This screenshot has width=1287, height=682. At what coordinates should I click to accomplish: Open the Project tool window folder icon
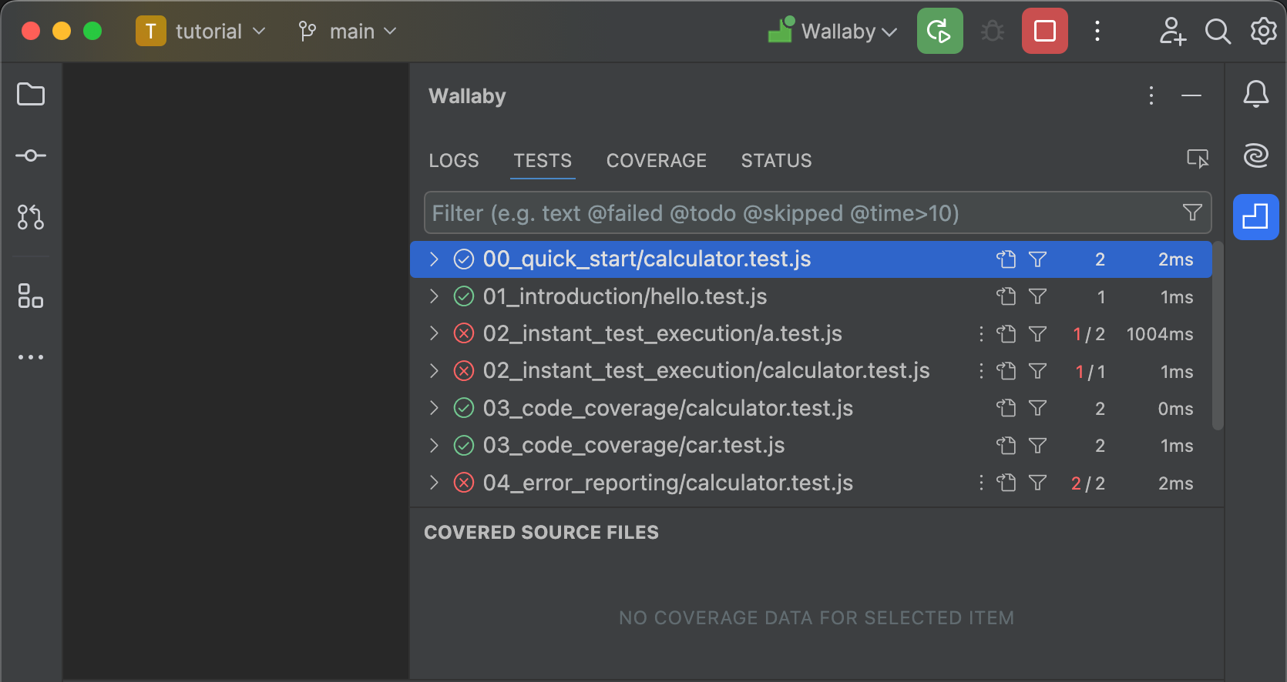click(31, 95)
